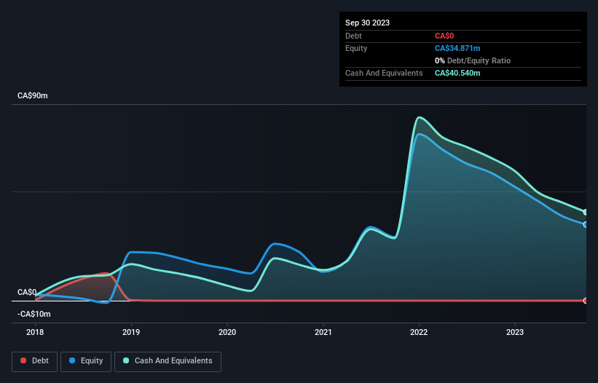
Task: Click the Debt value CA$0 in tooltip
Action: point(444,36)
